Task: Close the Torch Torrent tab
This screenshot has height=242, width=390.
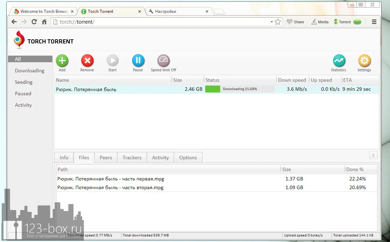Action: pos(140,11)
